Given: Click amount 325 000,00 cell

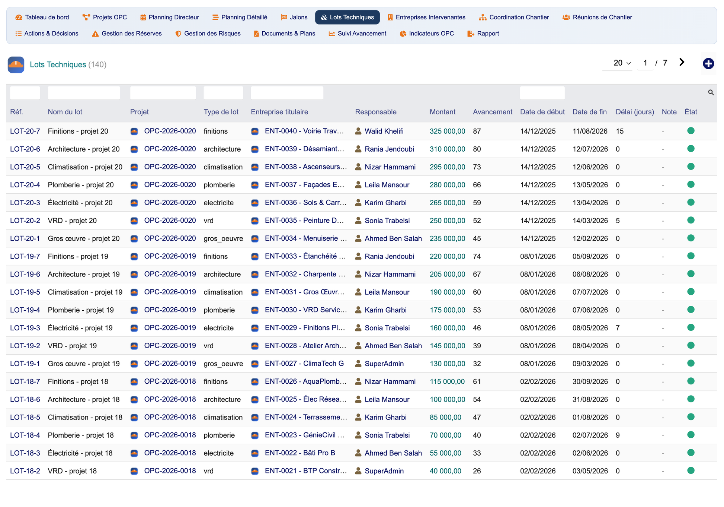Looking at the screenshot, I should (447, 131).
